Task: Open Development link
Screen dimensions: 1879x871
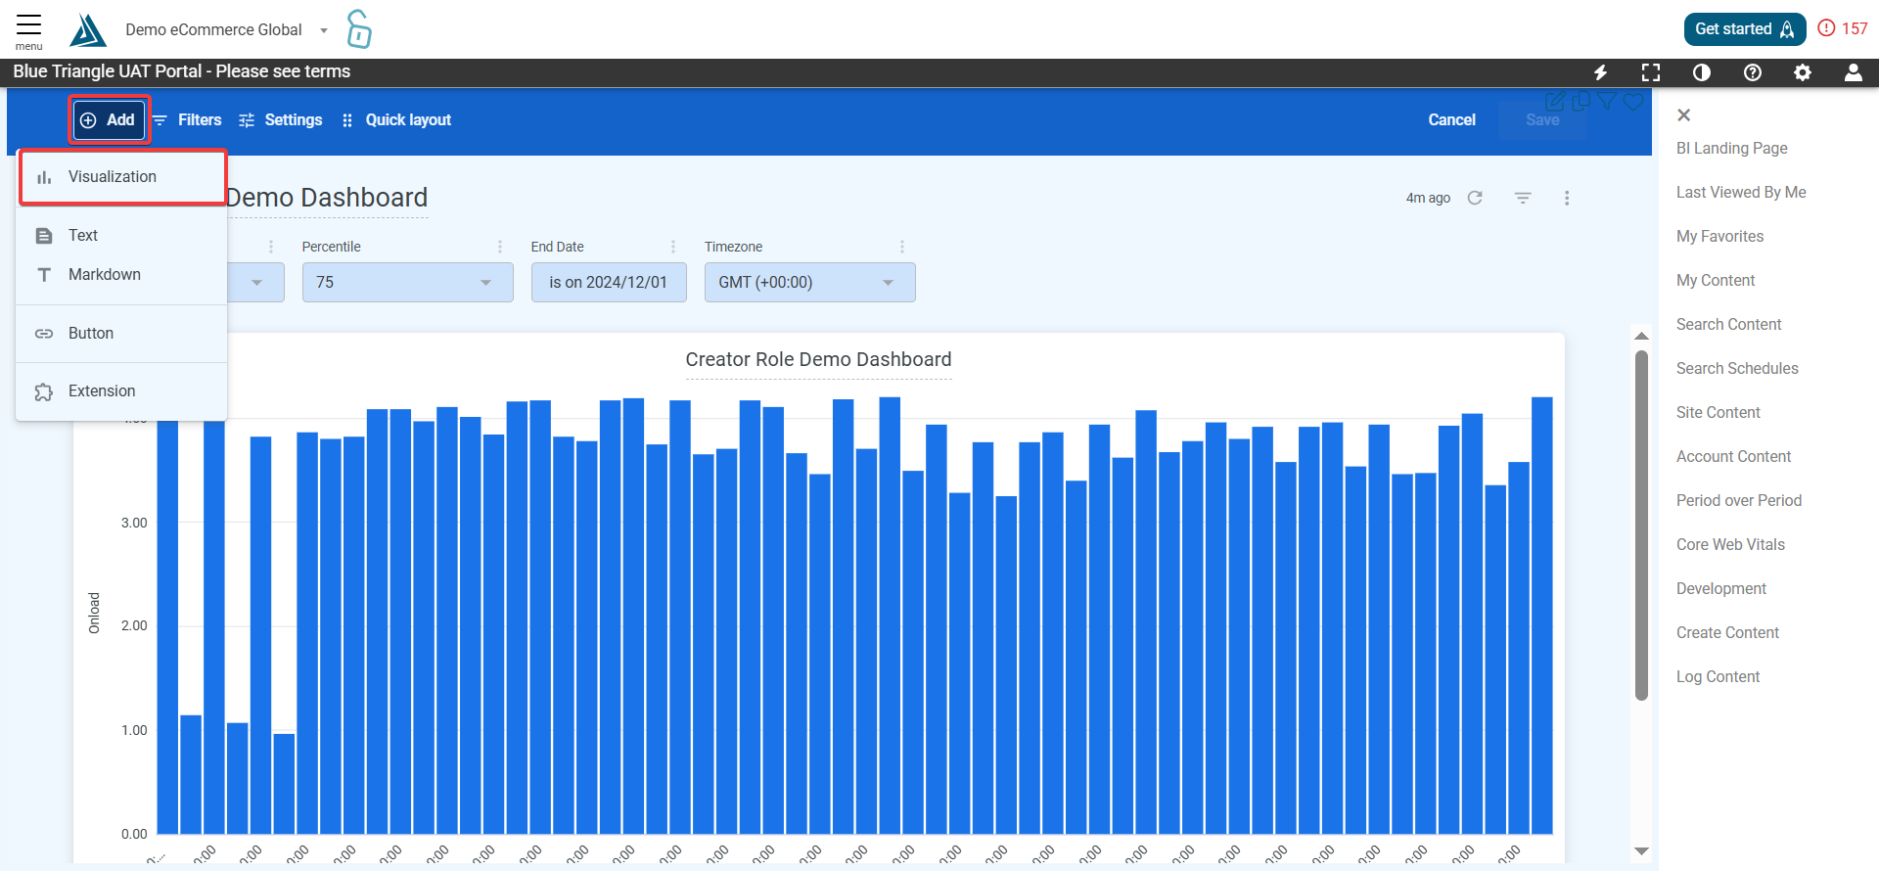Action: 1720,589
